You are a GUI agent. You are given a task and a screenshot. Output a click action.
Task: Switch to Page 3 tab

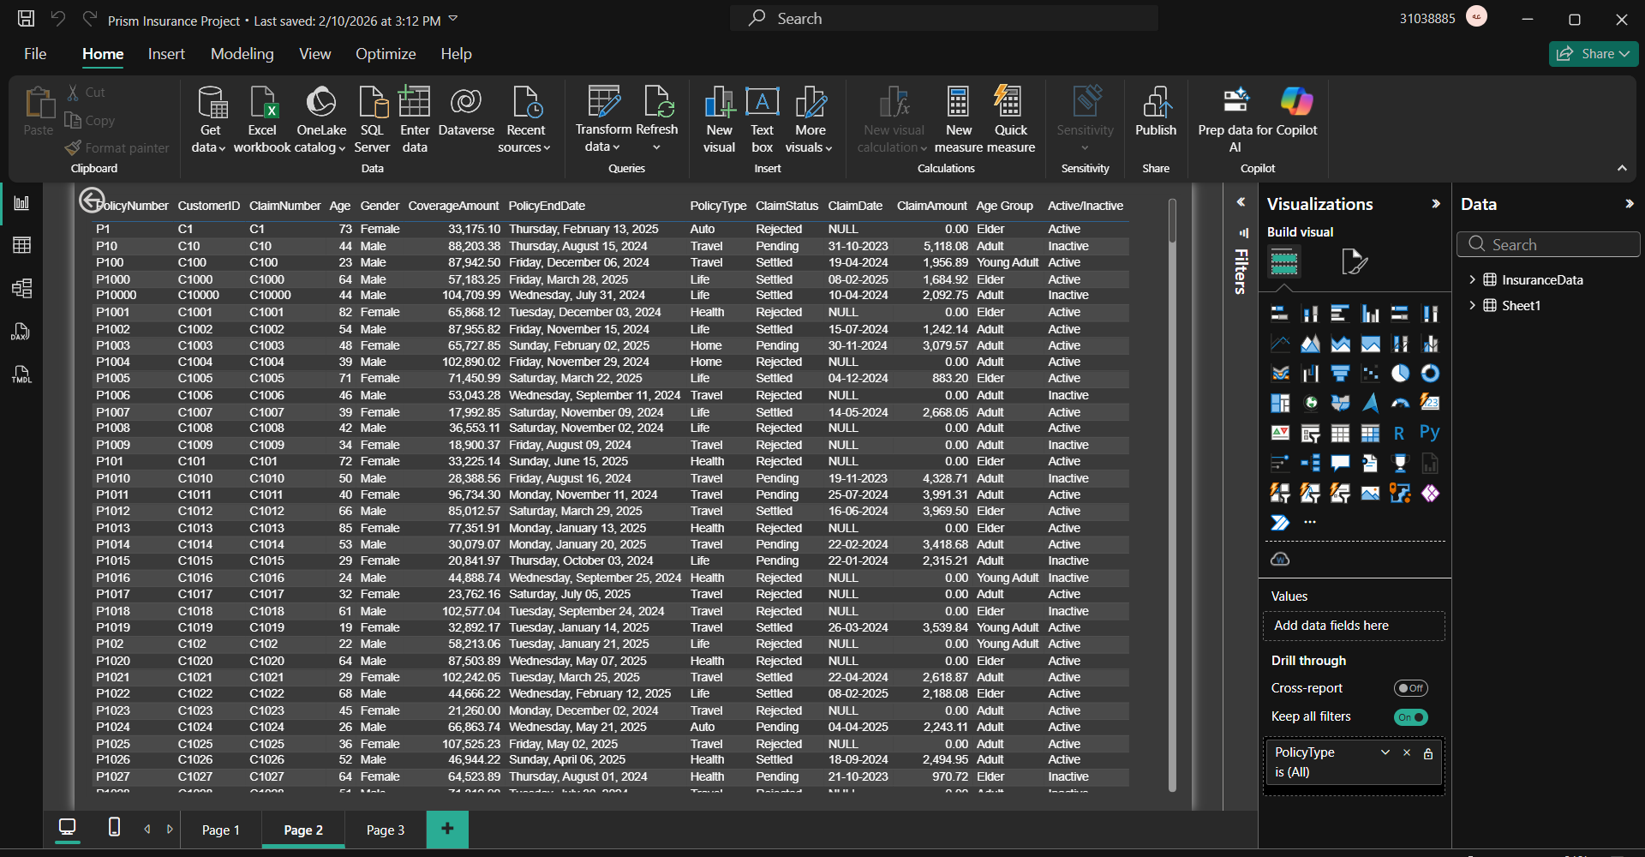tap(385, 830)
